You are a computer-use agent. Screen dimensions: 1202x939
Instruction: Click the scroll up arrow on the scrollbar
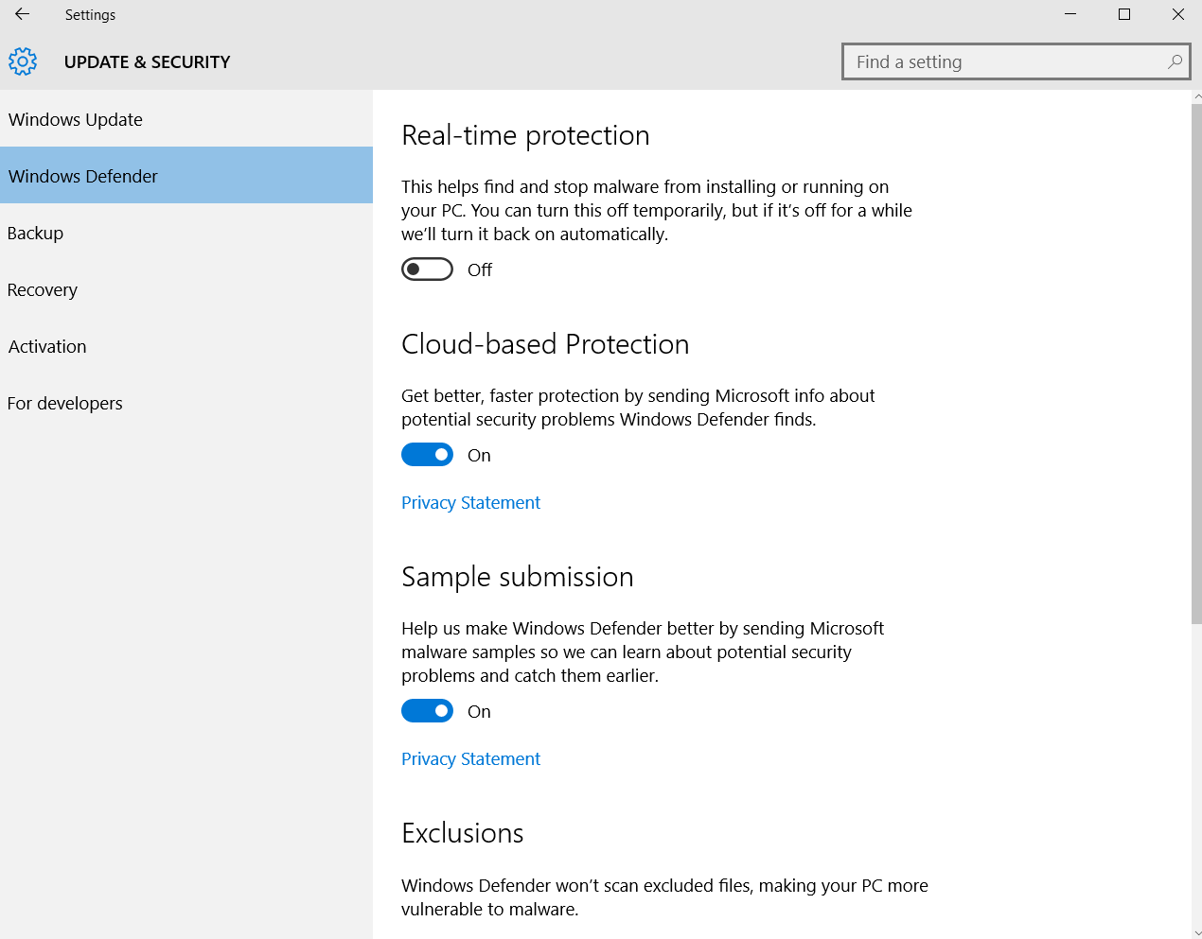[x=1196, y=96]
